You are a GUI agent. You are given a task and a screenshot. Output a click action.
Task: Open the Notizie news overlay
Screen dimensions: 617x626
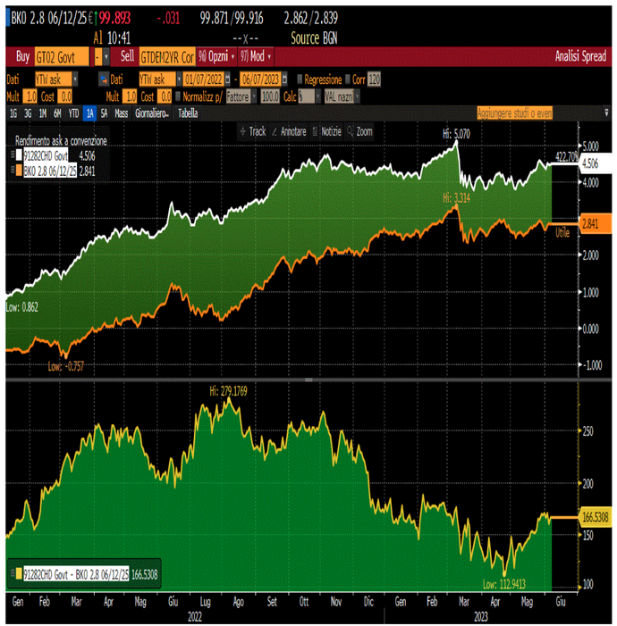tap(328, 131)
